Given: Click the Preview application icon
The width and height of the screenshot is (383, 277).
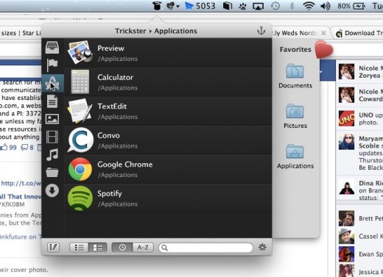Looking at the screenshot, I should pyautogui.click(x=80, y=52).
